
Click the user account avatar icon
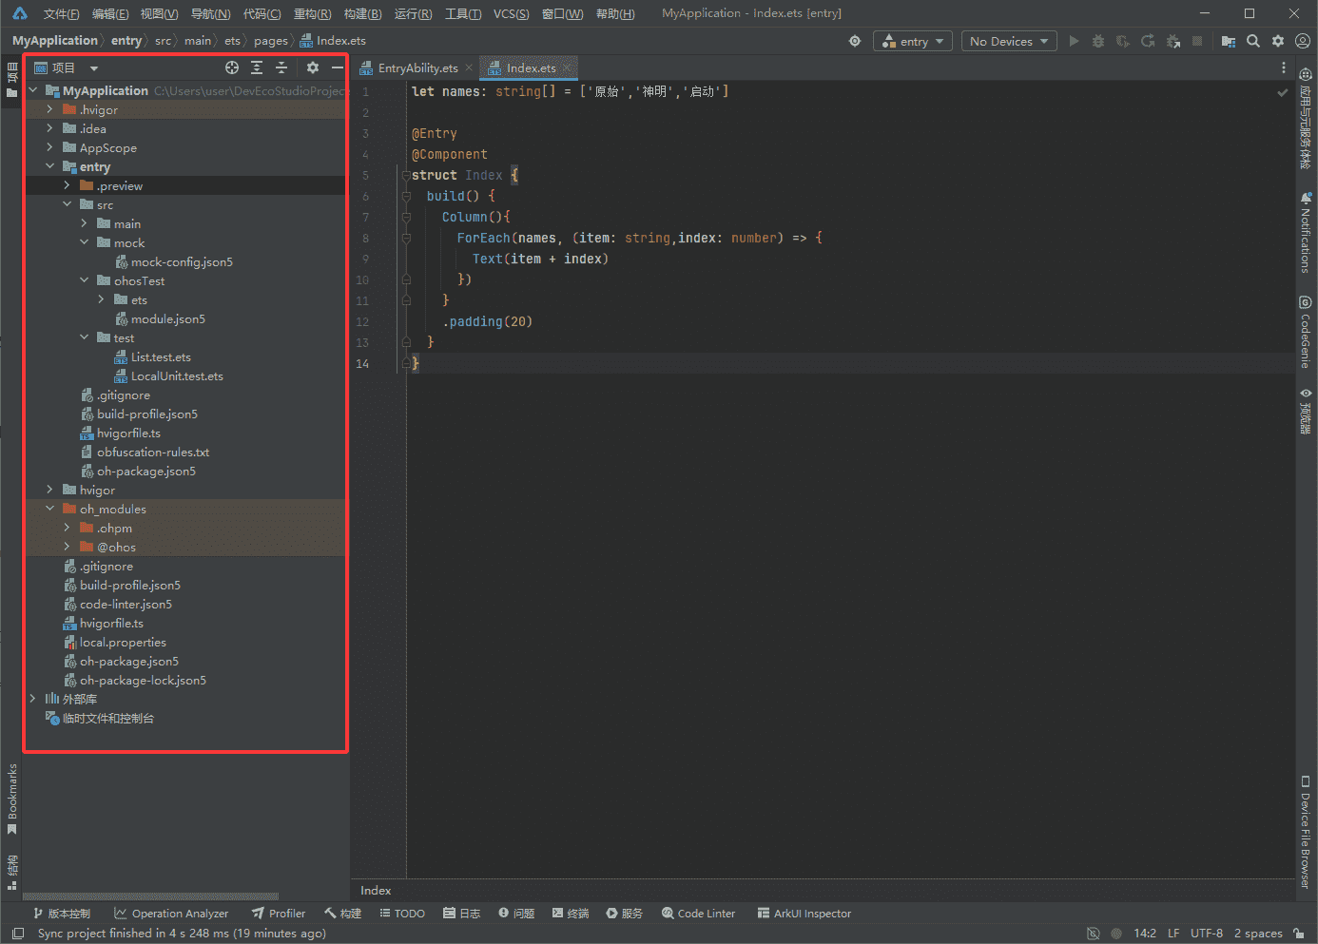(1303, 41)
